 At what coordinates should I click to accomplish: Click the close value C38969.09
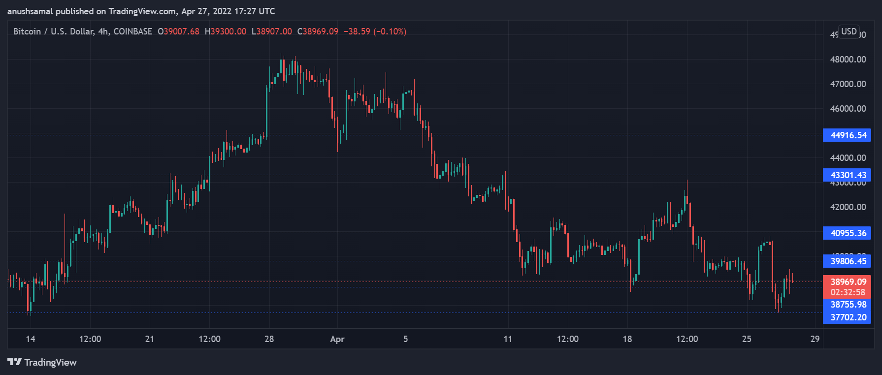(x=318, y=31)
